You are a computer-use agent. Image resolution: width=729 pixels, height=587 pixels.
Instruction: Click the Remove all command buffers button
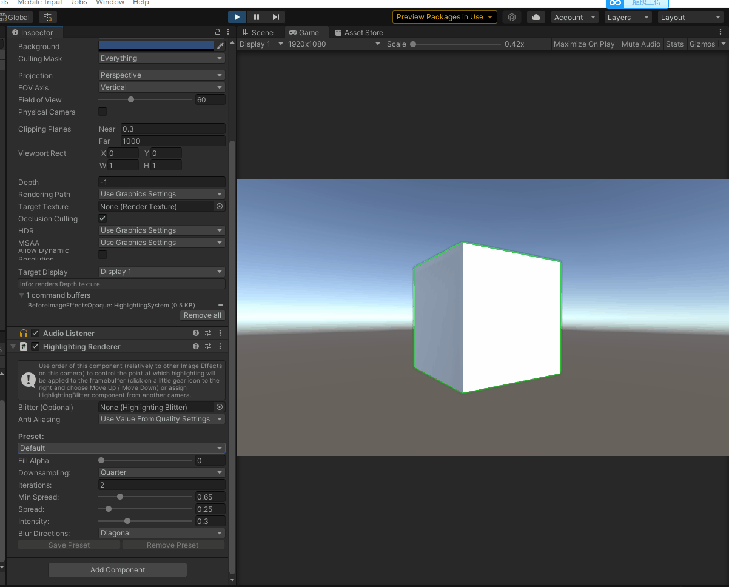[x=202, y=315]
